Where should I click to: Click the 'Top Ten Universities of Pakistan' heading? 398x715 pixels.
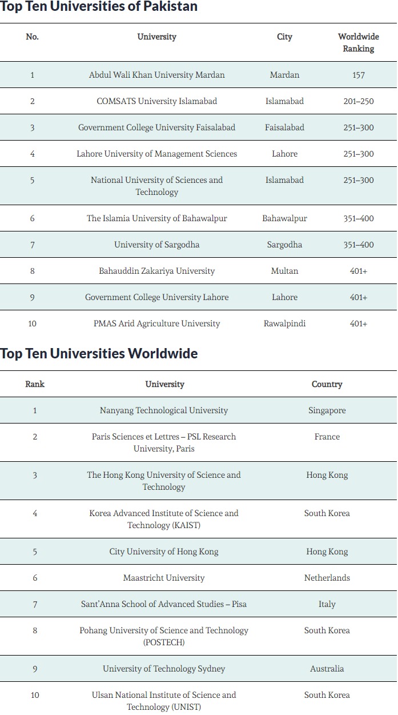[x=99, y=7]
